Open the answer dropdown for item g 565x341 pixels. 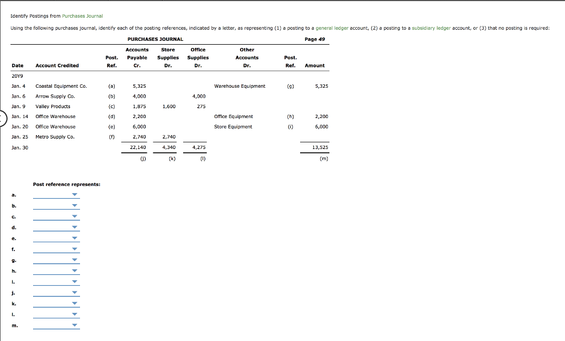76,260
